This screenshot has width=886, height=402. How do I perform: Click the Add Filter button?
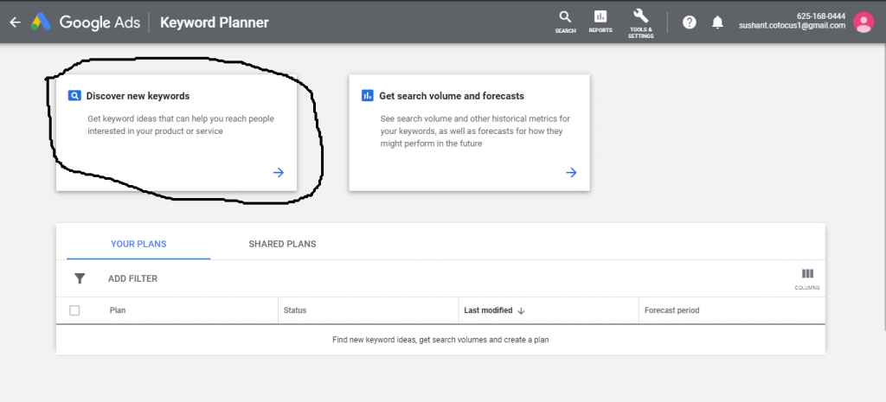pyautogui.click(x=132, y=278)
